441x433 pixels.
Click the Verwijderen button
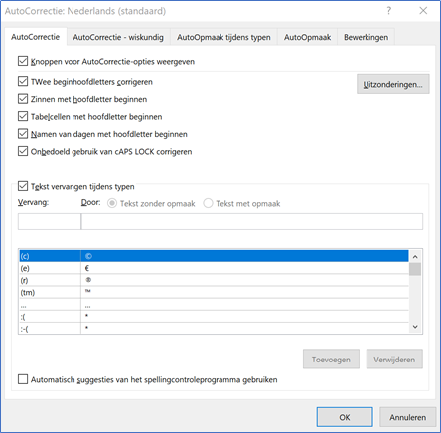coord(394,360)
